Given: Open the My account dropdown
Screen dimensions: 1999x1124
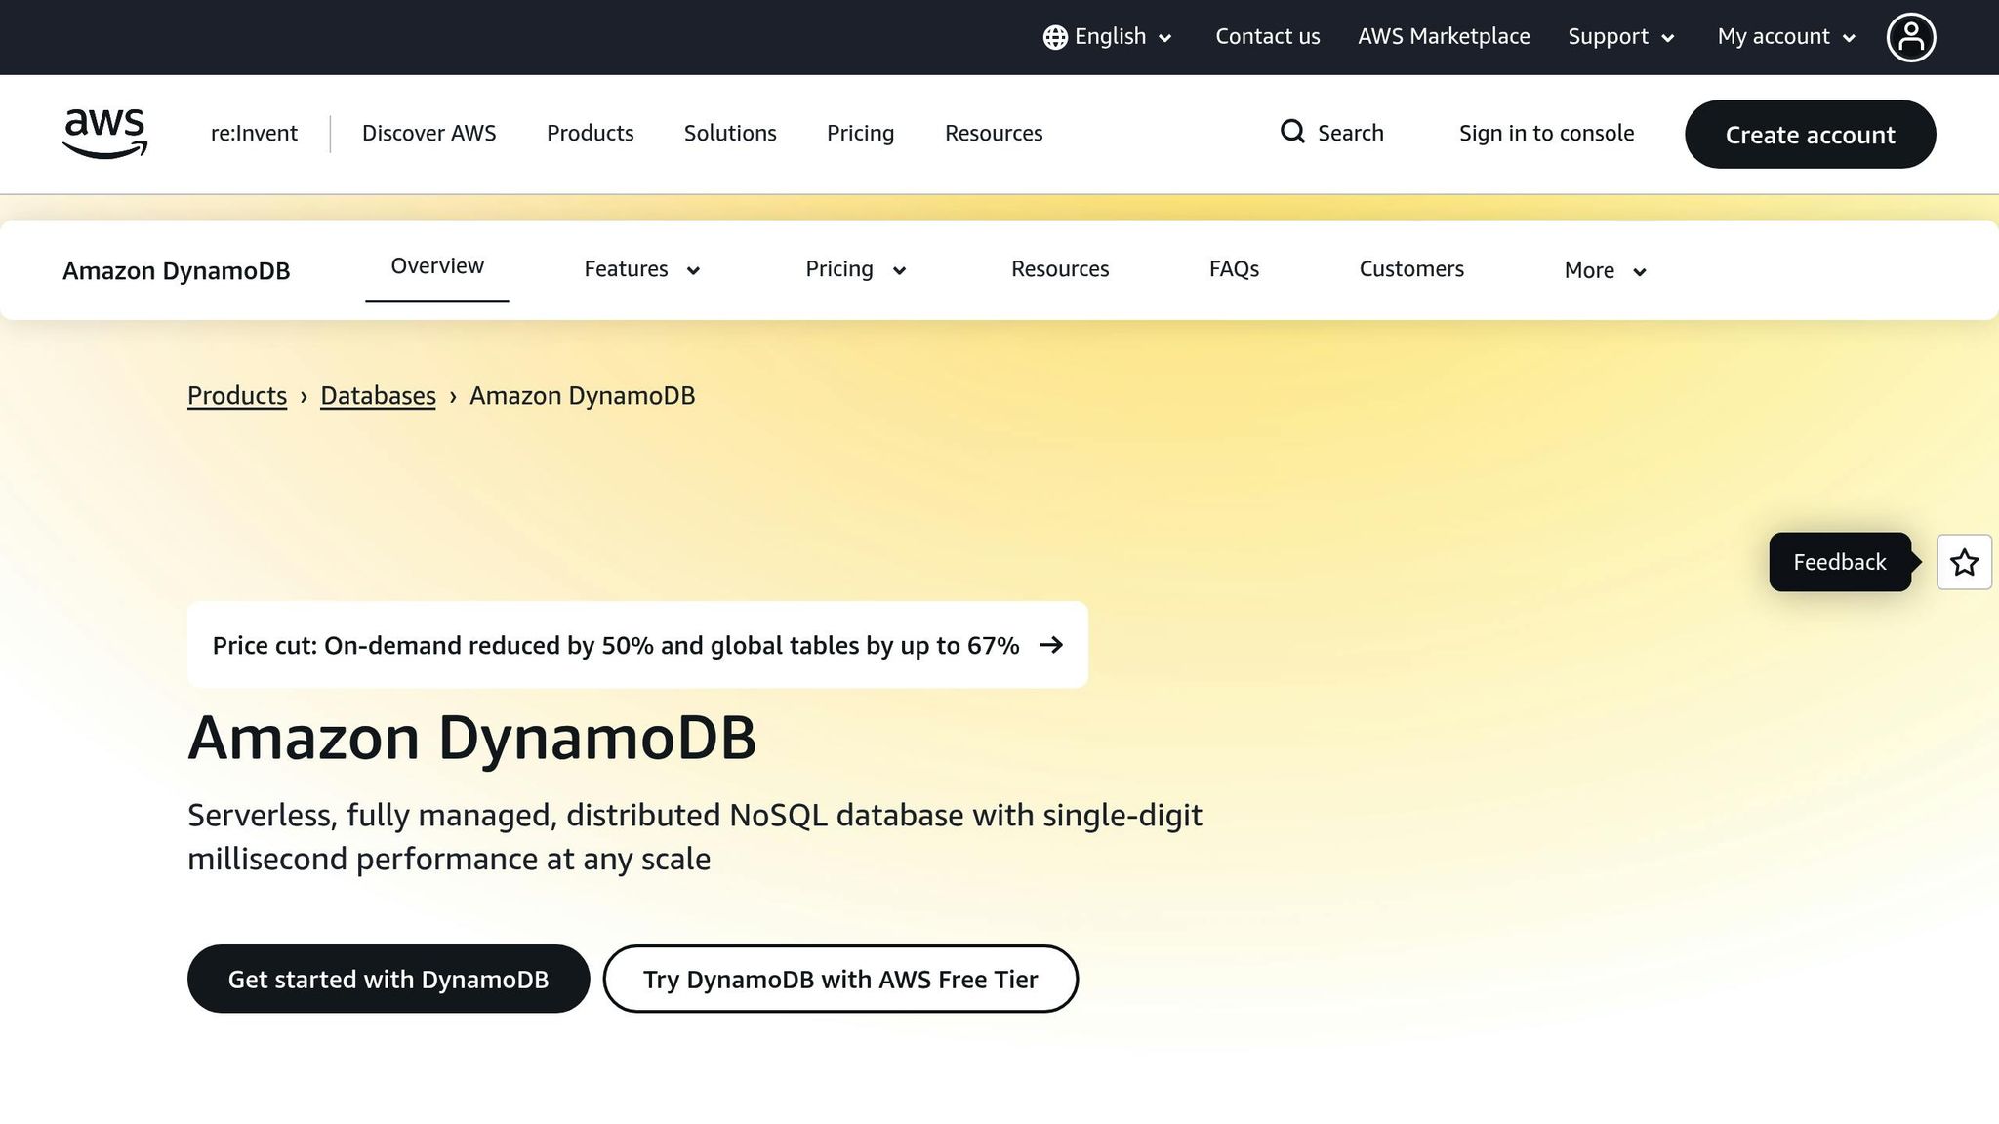Looking at the screenshot, I should point(1784,36).
